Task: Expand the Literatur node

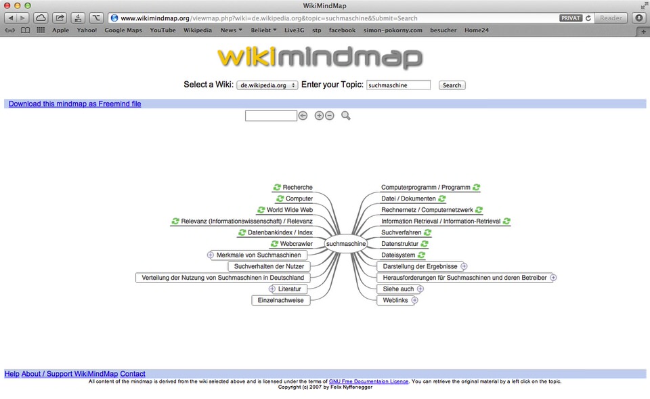Action: click(x=272, y=289)
